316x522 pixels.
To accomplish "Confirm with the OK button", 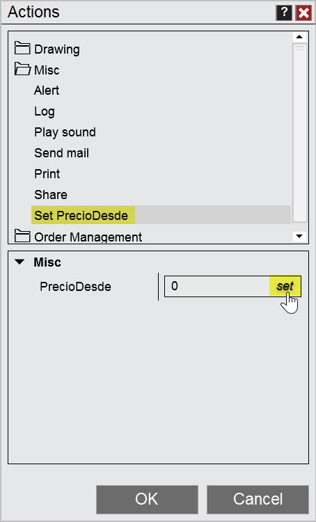I will [147, 499].
